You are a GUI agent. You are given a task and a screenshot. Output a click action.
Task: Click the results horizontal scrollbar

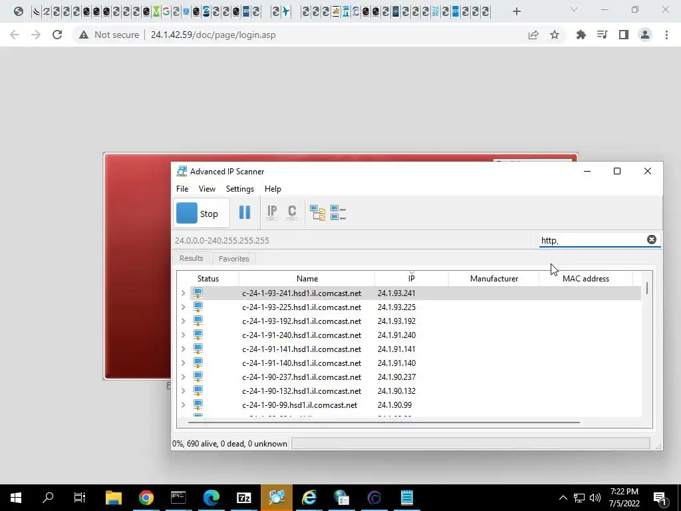(384, 422)
